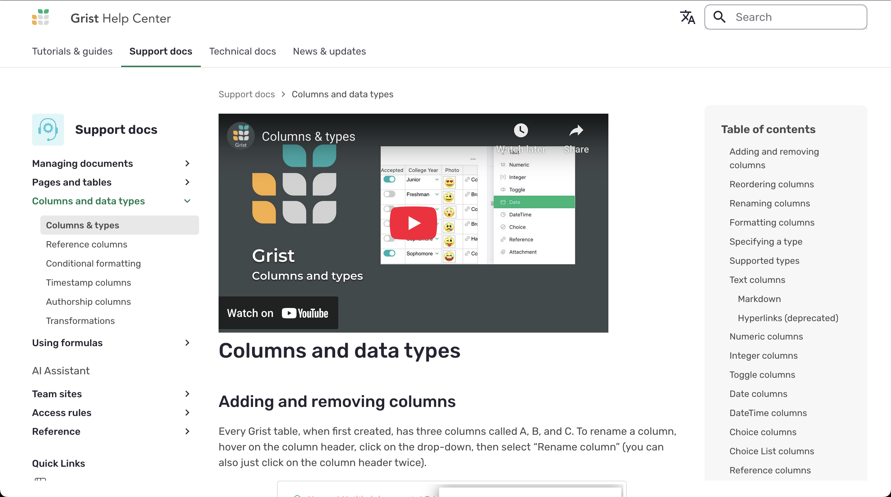Open Reference columns sidebar page

click(x=86, y=244)
